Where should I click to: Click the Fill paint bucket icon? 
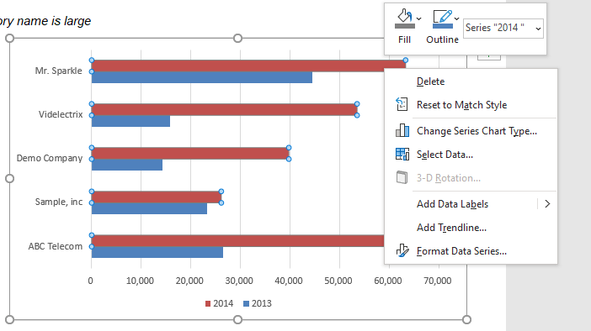tap(404, 18)
